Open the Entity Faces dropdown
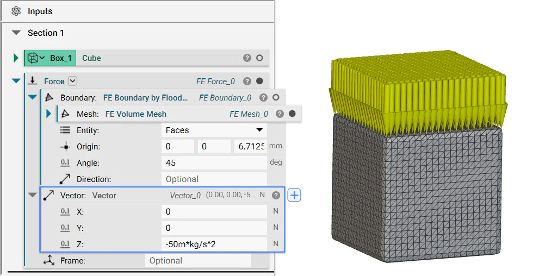533x276 pixels. tap(214, 130)
